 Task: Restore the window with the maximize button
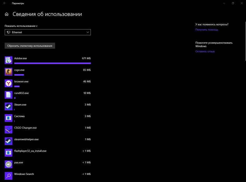233,3
